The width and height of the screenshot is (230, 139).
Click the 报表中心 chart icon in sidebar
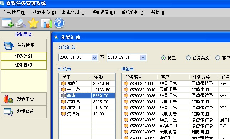8,99
